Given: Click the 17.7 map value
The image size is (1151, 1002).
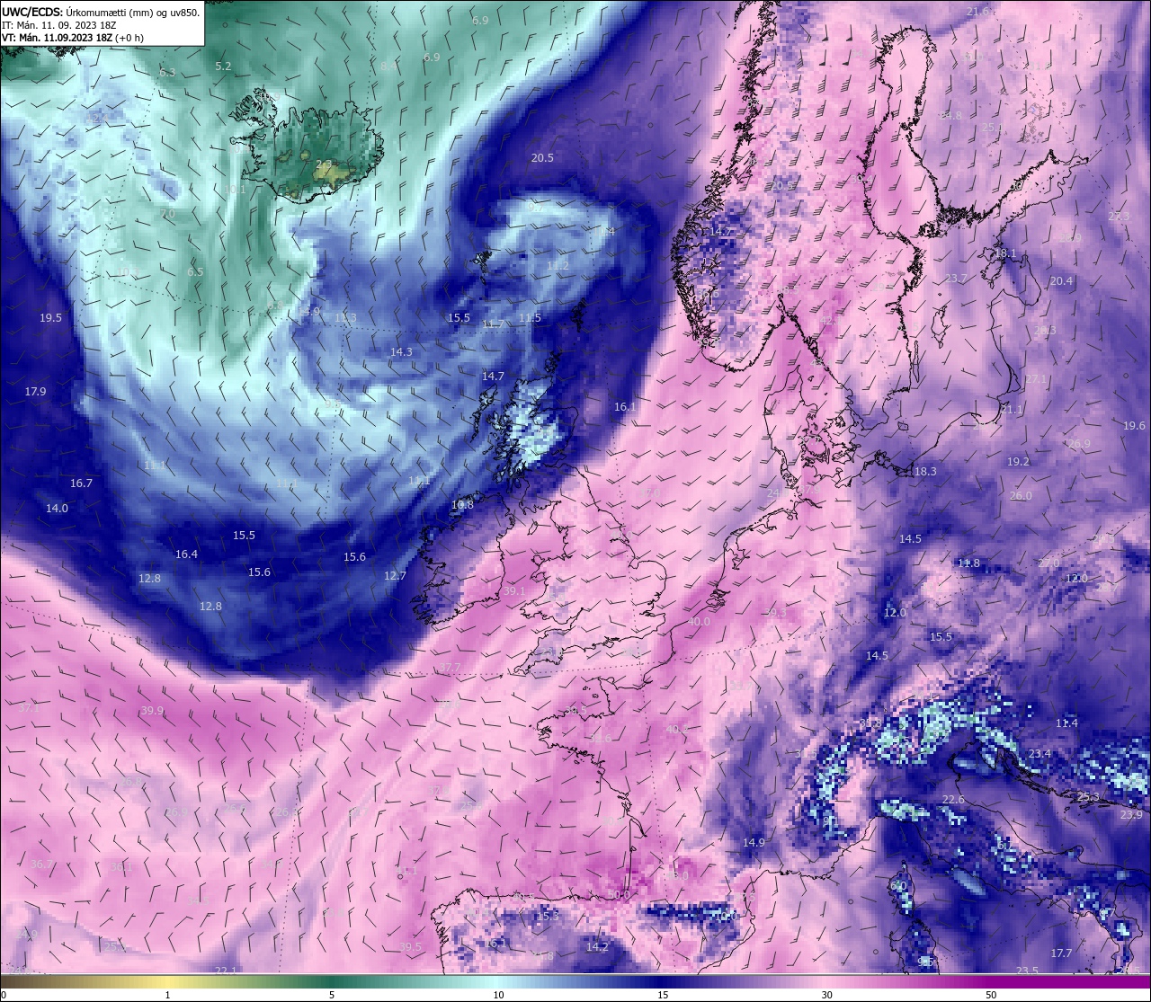Looking at the screenshot, I should coord(1062,953).
